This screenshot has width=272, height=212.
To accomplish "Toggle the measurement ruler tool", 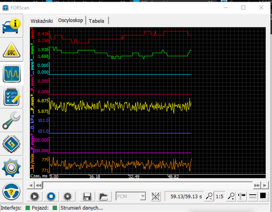I will tap(242, 197).
